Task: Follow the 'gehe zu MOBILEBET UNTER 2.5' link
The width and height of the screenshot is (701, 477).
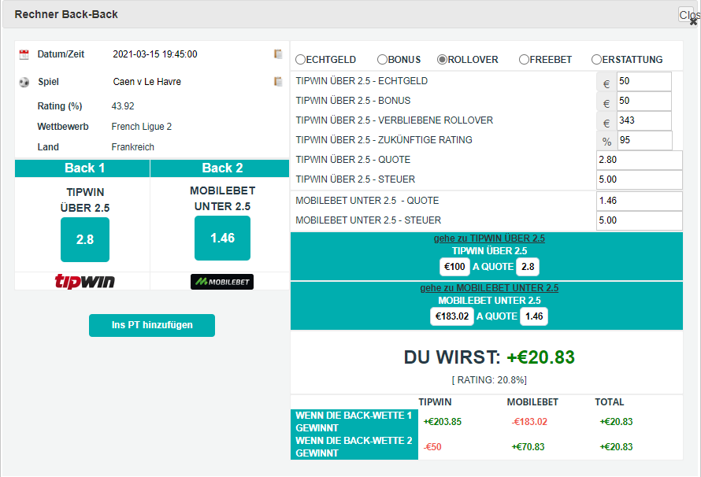Action: click(x=489, y=288)
